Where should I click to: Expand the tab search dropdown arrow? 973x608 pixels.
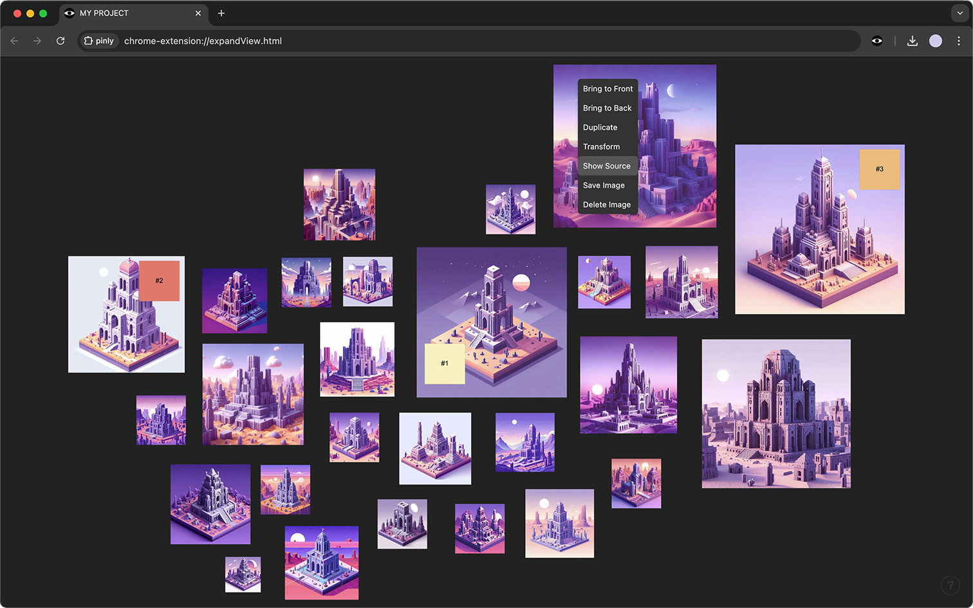(x=958, y=13)
